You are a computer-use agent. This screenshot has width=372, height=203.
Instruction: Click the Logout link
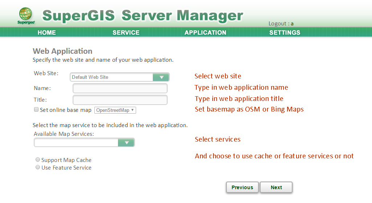[x=281, y=24]
